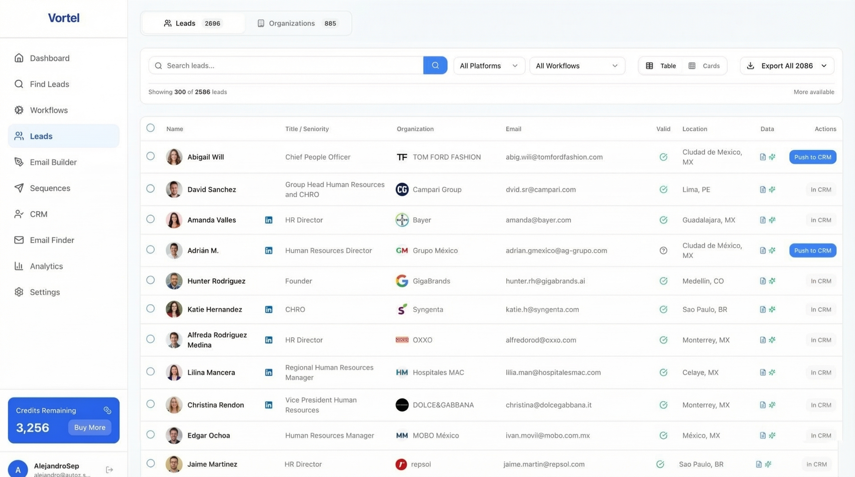Check the box for Christina Rendon

tap(150, 404)
